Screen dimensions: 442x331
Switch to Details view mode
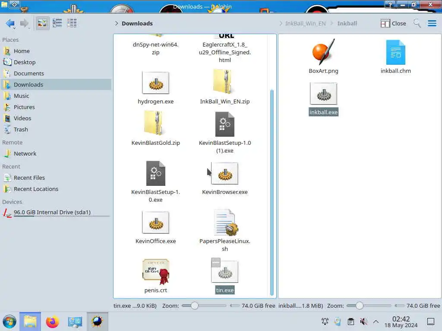coord(72,23)
